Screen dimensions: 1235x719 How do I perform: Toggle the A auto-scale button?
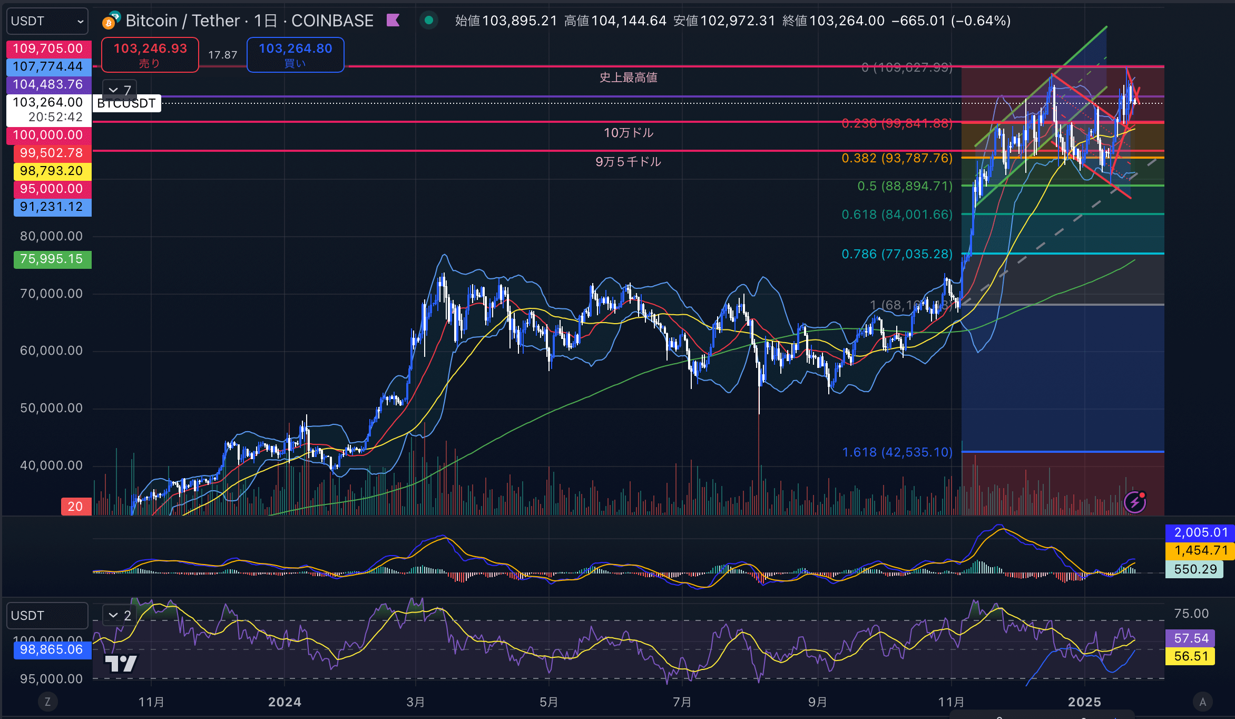[1202, 702]
